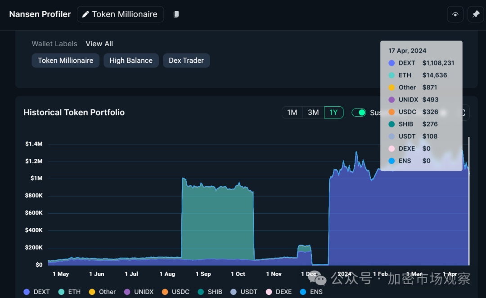This screenshot has width=486, height=298.
Task: Toggle DEXT series in chart legend
Action: coord(36,292)
